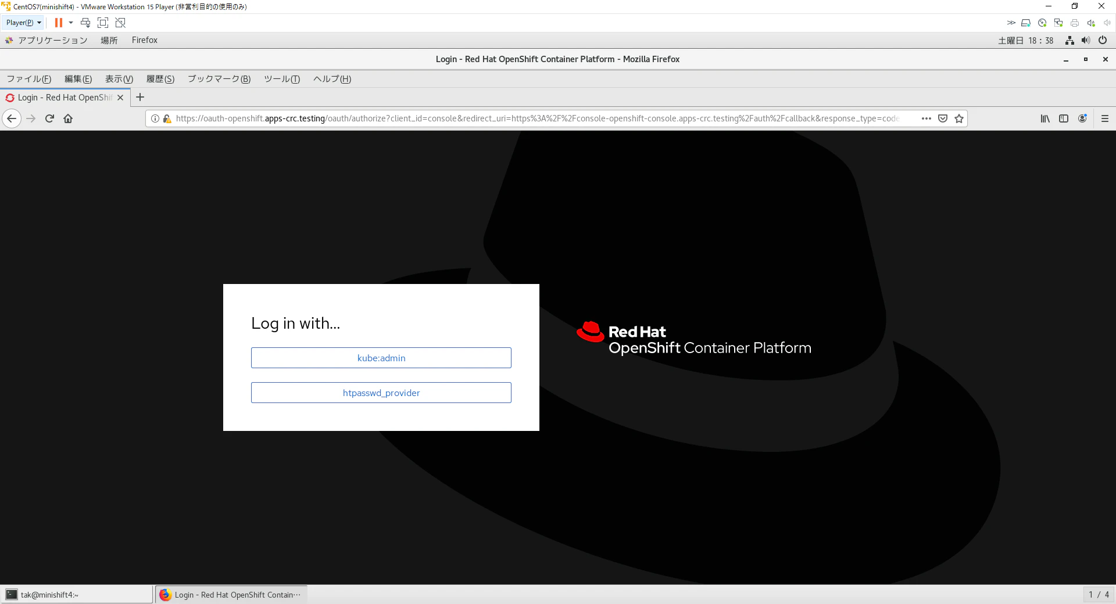Go back to previous page
Screen dimensions: 1116x604
pos(12,118)
